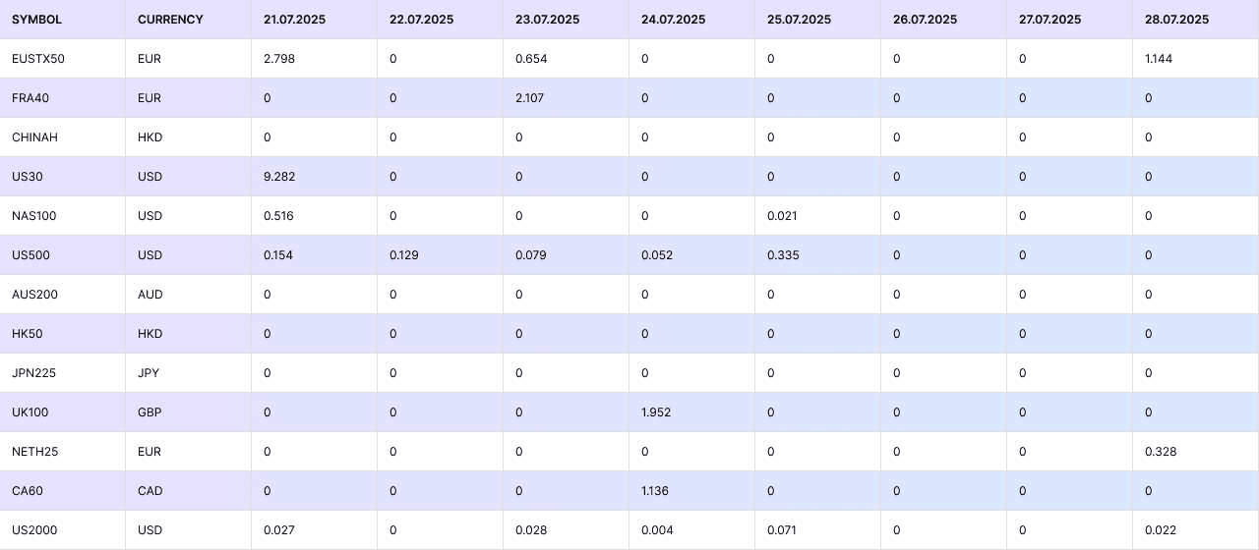Select the 25.07.2025 column header

818,20
